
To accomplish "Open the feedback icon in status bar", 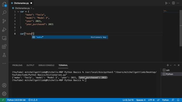I will tap(173, 100).
